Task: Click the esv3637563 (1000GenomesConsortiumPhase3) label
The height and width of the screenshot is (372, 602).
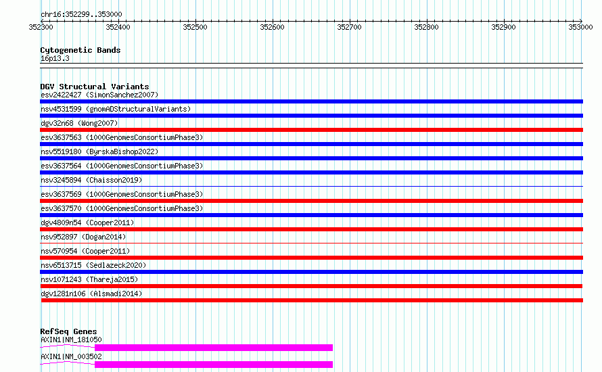Action: (122, 137)
